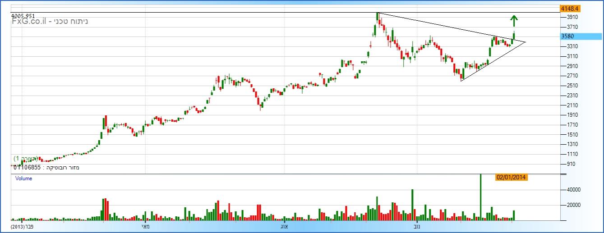The image size is (604, 233).
Task: Click the triangle pattern apex point
Action: (526, 42)
